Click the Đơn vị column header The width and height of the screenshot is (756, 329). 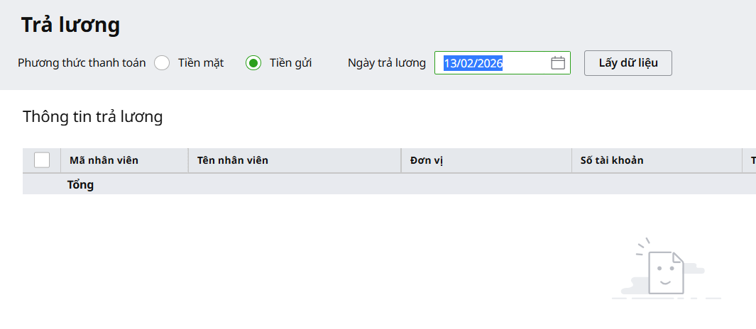click(x=427, y=160)
